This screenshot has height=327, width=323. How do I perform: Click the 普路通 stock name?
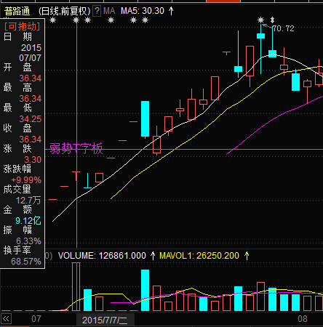click(x=17, y=11)
